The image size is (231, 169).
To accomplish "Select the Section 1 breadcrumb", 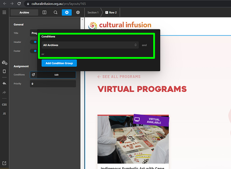I will 93,13.
